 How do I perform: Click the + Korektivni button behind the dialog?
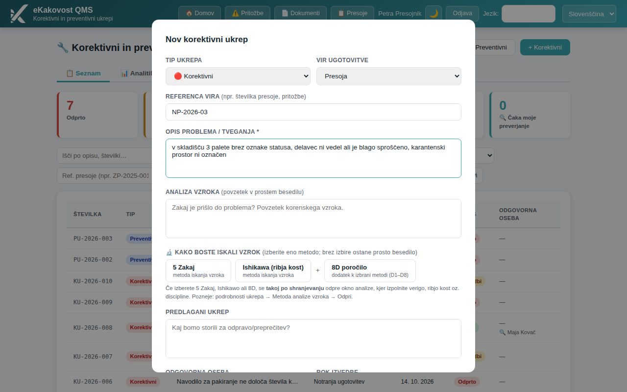pyautogui.click(x=545, y=48)
